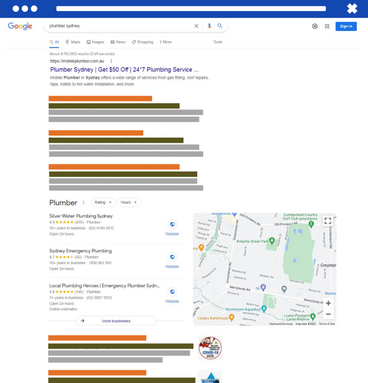The width and height of the screenshot is (368, 383).
Task: Switch to the Images tab
Action: click(95, 42)
